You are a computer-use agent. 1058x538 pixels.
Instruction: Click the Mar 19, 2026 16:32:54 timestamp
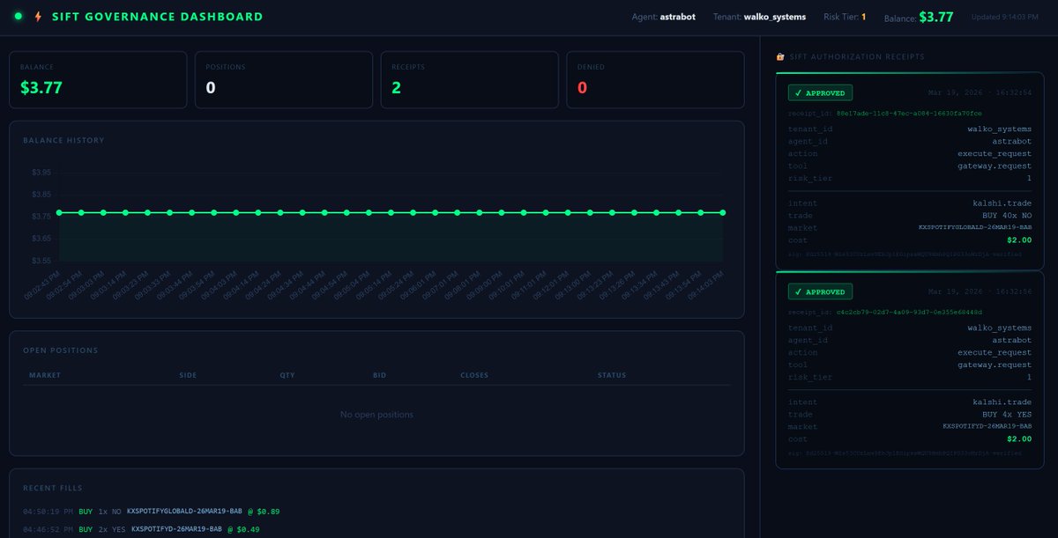pyautogui.click(x=980, y=92)
